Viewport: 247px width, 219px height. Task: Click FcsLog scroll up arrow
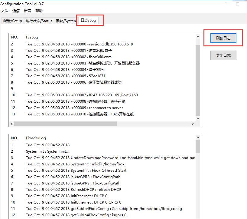click(198, 36)
